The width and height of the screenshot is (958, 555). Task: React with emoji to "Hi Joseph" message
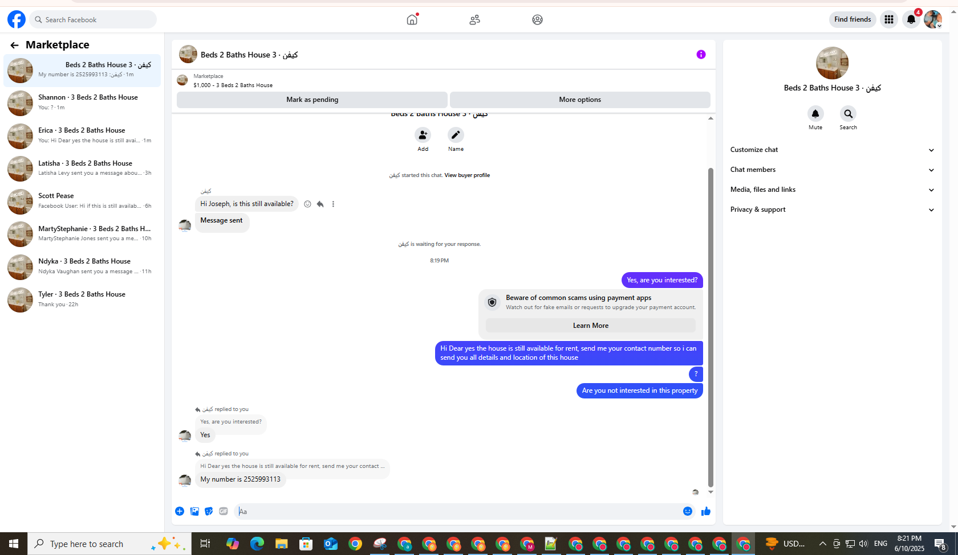pyautogui.click(x=307, y=204)
